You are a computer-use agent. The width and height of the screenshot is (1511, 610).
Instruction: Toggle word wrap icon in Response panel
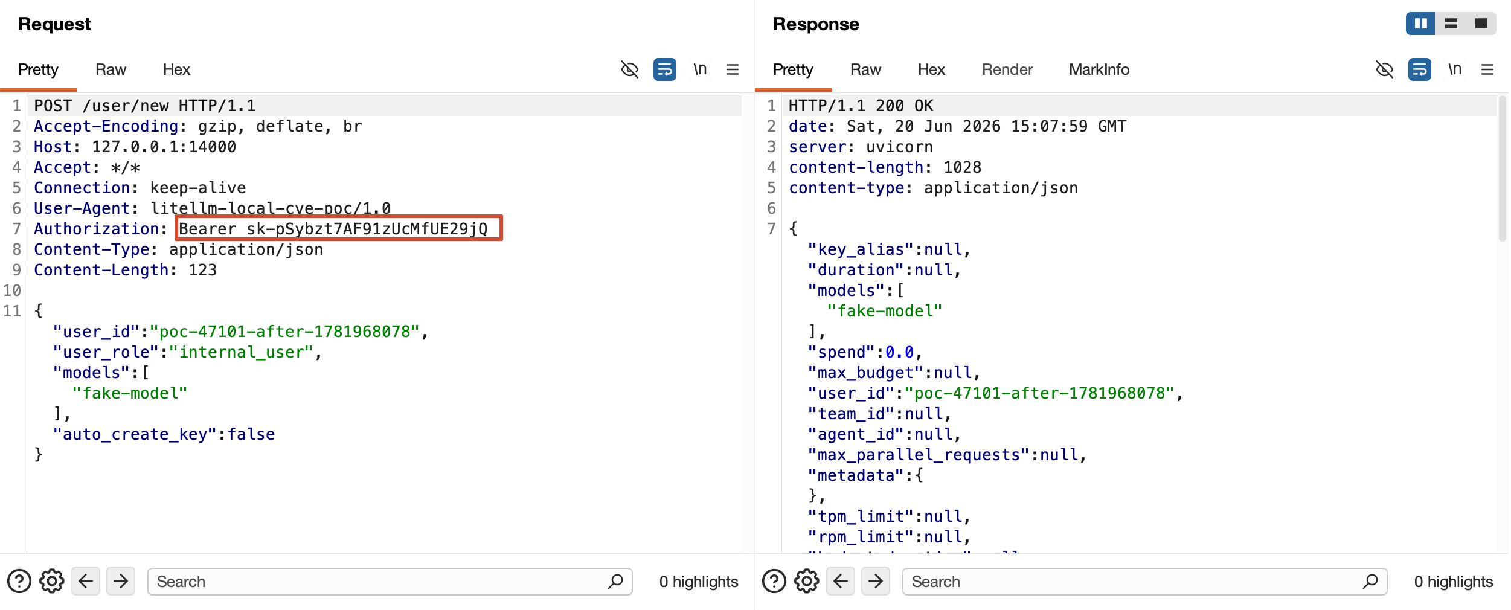1419,69
